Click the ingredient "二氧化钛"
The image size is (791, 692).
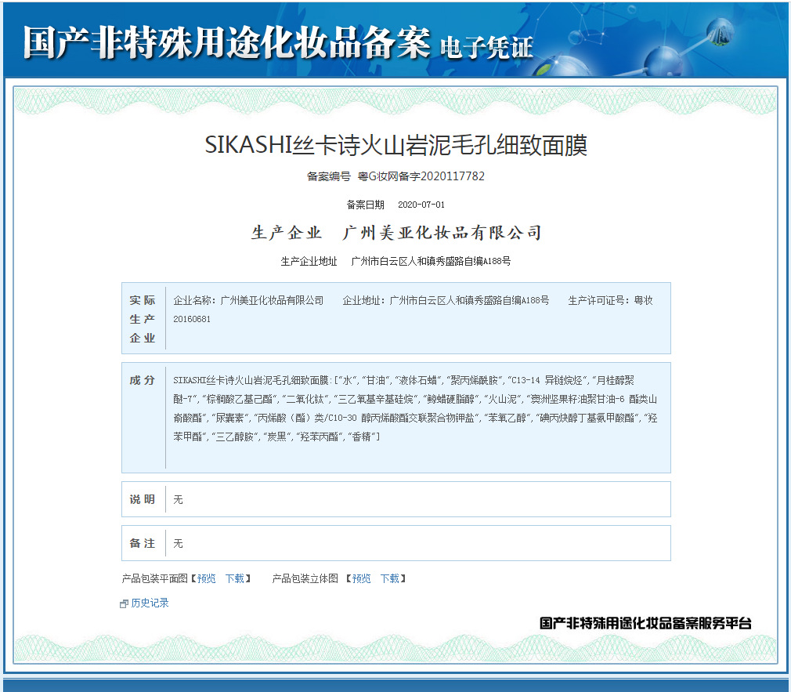pos(307,399)
